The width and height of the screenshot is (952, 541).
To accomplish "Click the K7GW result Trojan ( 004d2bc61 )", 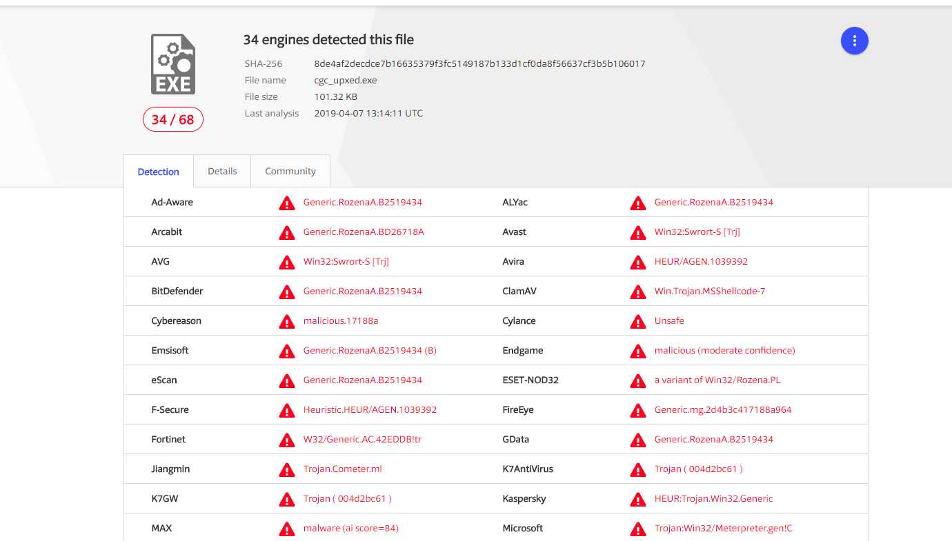I will click(x=348, y=498).
